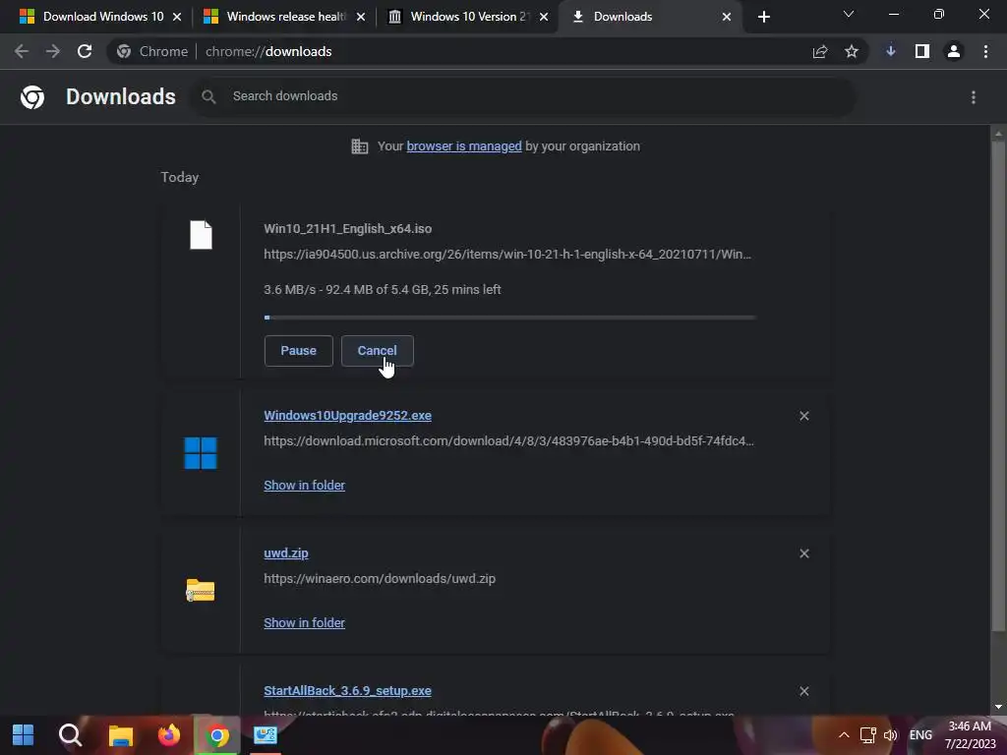Open the profile avatar menu

(954, 51)
